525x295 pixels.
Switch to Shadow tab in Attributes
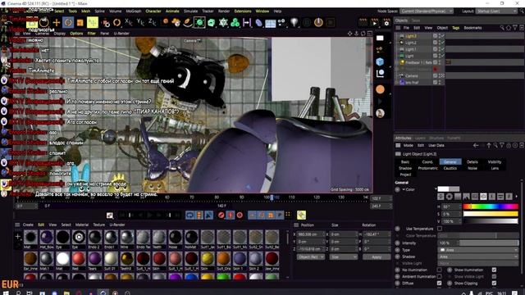405,168
